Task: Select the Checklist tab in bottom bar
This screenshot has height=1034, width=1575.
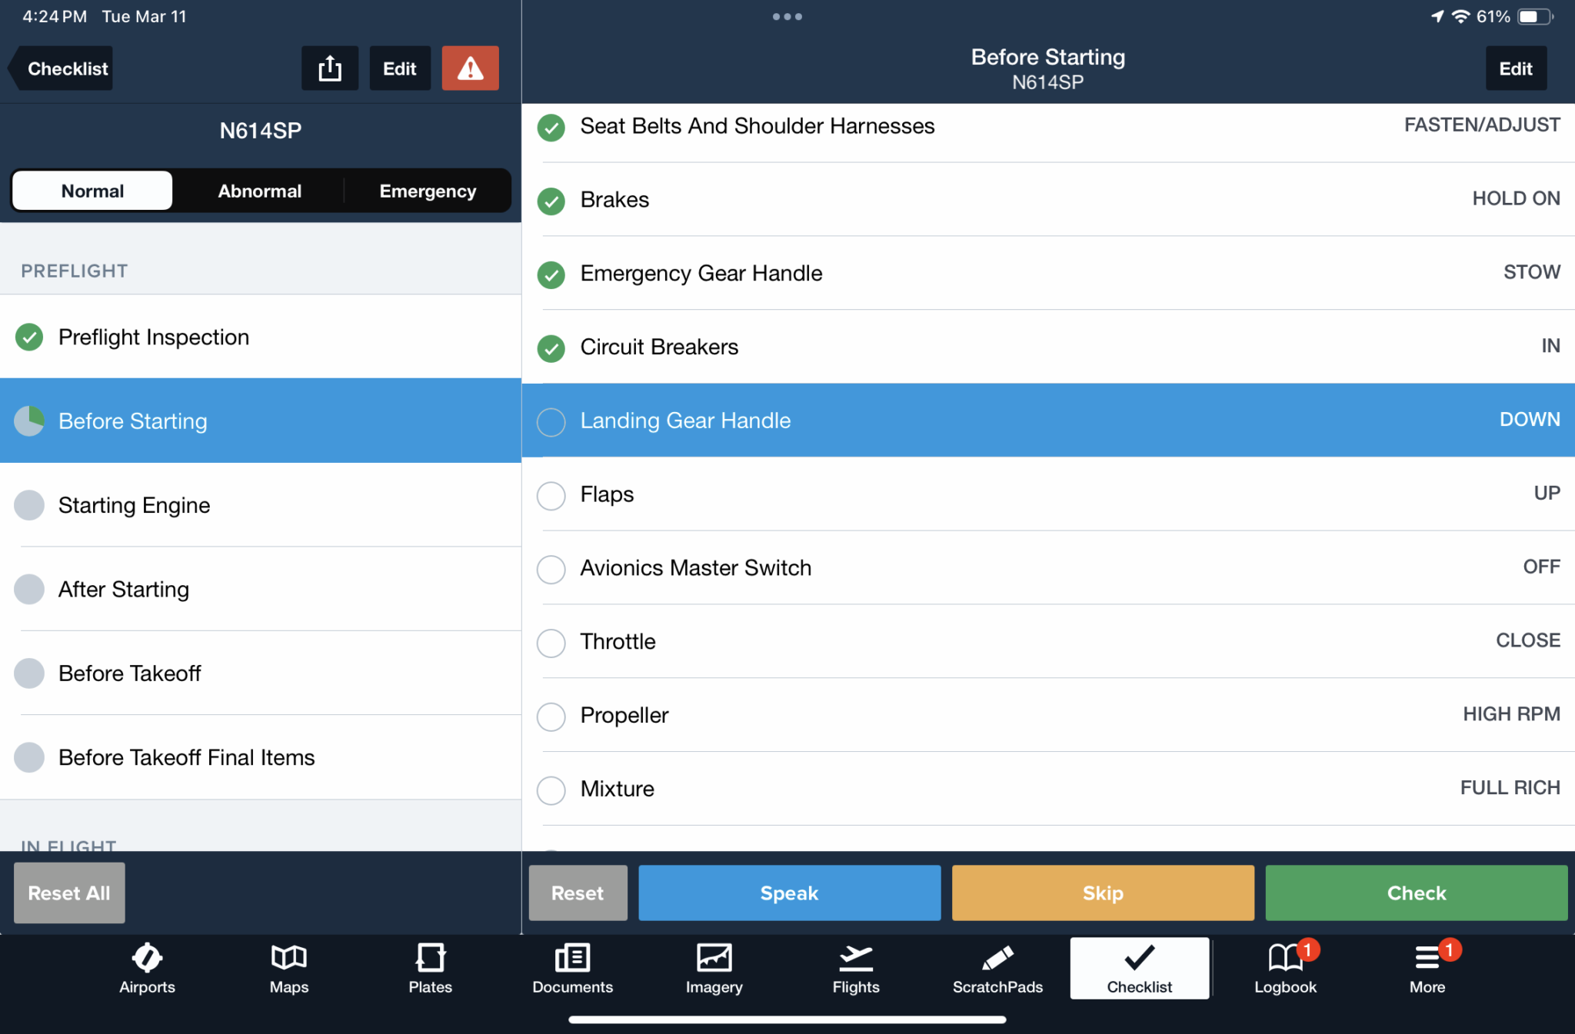Action: point(1140,969)
